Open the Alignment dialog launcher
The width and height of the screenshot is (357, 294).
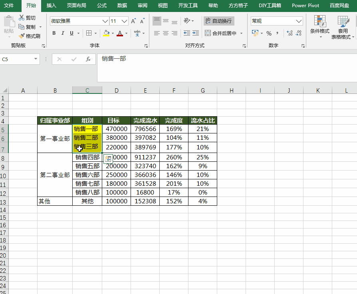pyautogui.click(x=244, y=46)
